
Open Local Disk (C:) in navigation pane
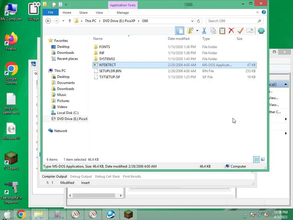[x=68, y=113]
